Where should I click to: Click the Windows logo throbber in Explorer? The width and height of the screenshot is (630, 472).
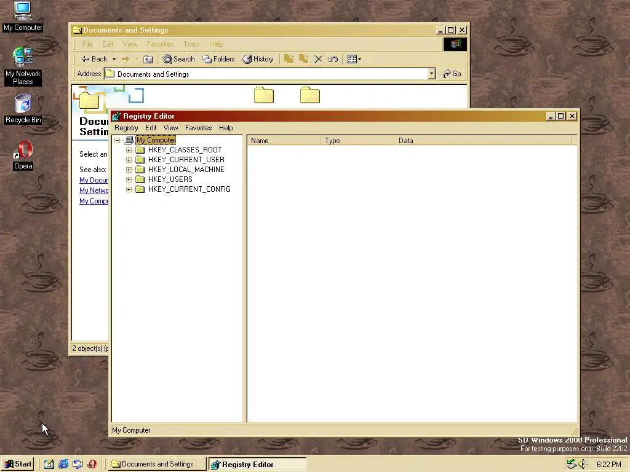455,44
